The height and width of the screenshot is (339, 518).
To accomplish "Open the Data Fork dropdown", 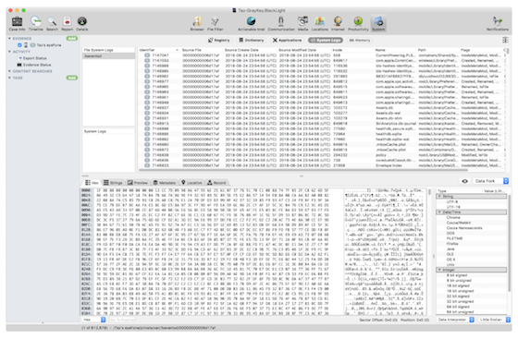I will pyautogui.click(x=490, y=181).
